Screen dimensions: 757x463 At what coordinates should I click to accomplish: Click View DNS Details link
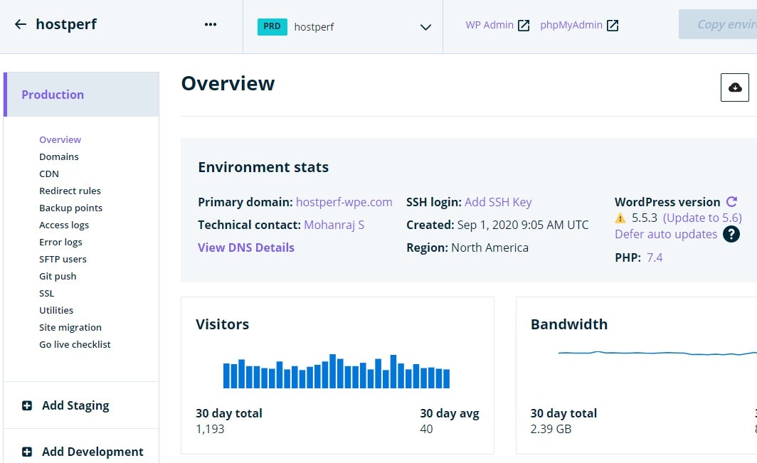point(246,248)
